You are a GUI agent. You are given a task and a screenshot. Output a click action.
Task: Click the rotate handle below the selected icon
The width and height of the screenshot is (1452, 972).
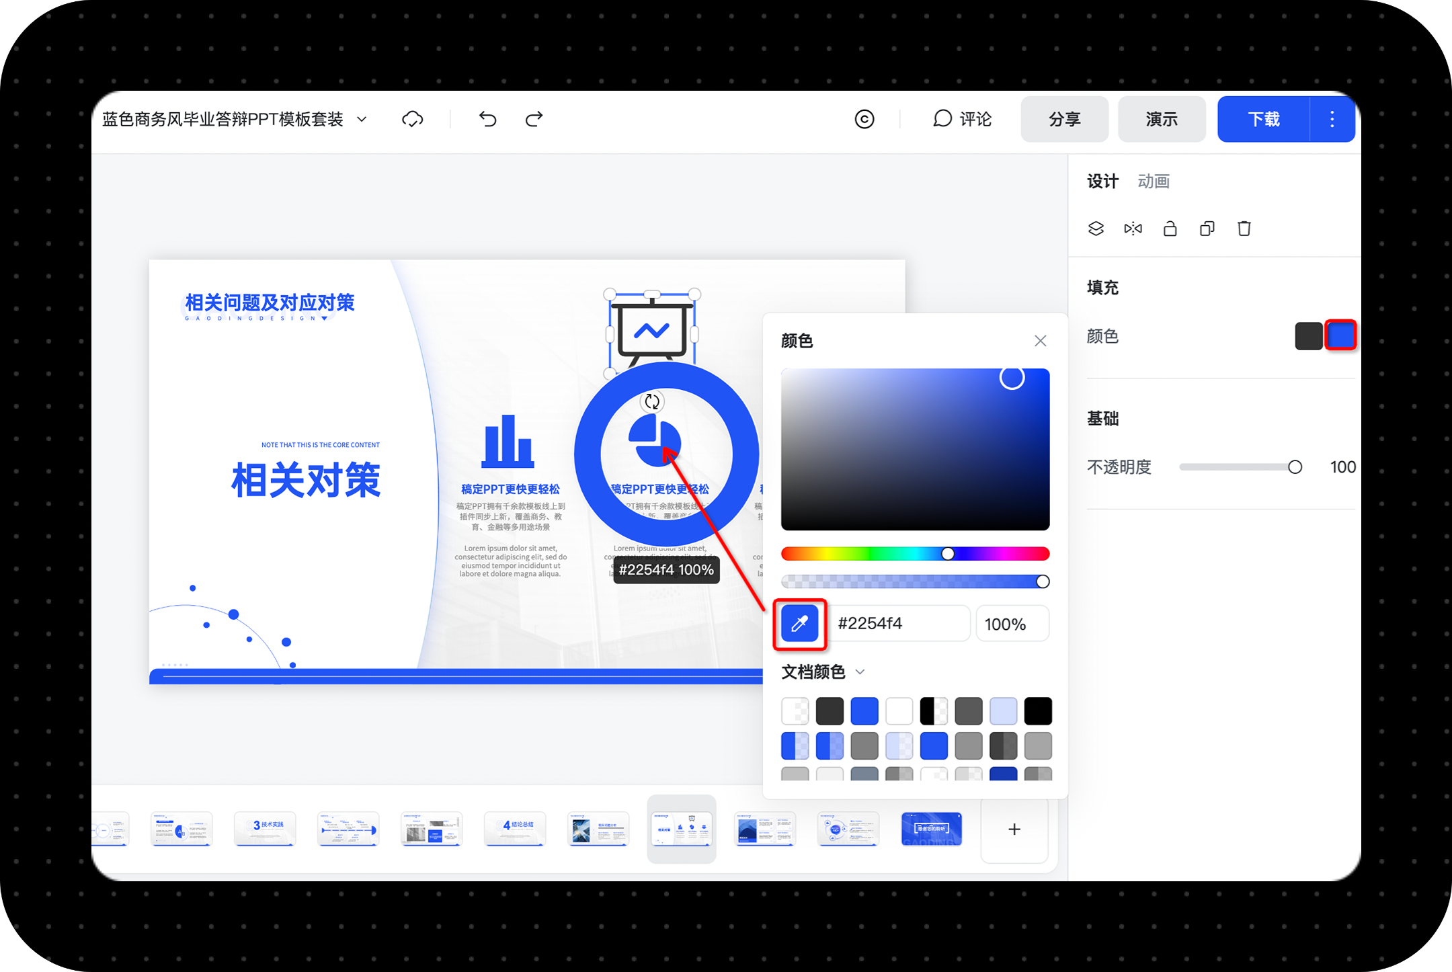[652, 402]
